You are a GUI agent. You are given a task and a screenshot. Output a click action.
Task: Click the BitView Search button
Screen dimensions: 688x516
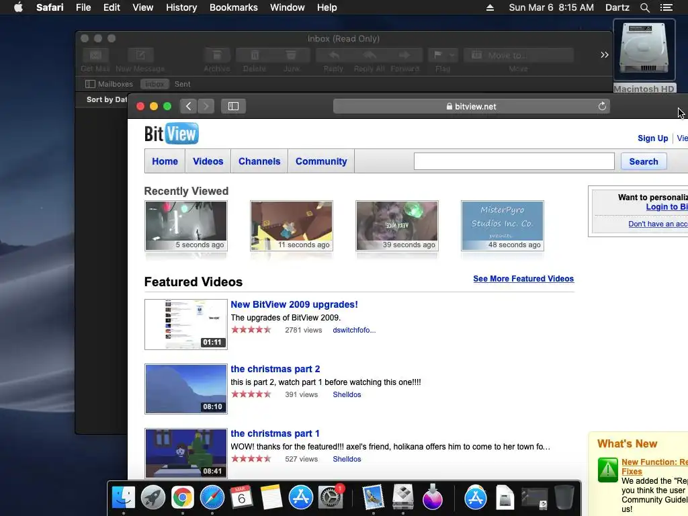point(644,161)
